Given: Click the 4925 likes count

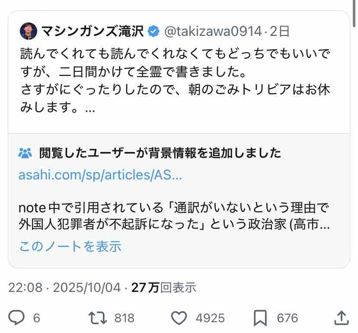Looking at the screenshot, I should [x=210, y=318].
